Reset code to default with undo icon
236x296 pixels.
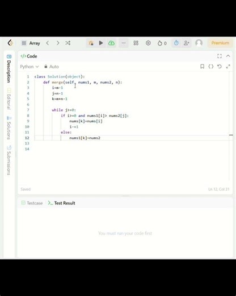point(220,67)
